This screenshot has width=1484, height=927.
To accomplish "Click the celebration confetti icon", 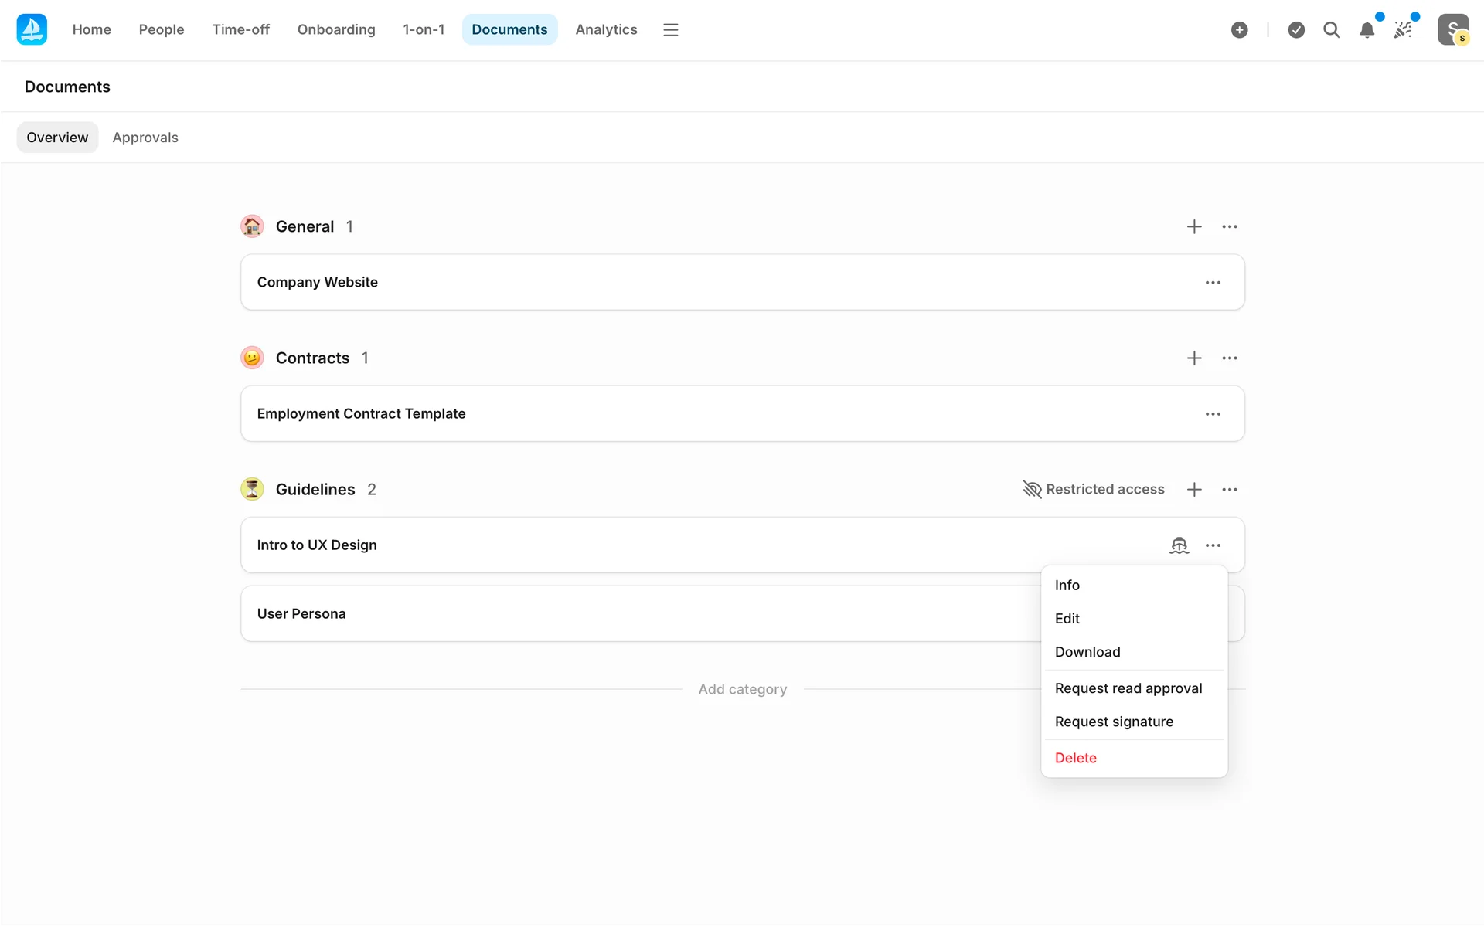I will (1403, 29).
